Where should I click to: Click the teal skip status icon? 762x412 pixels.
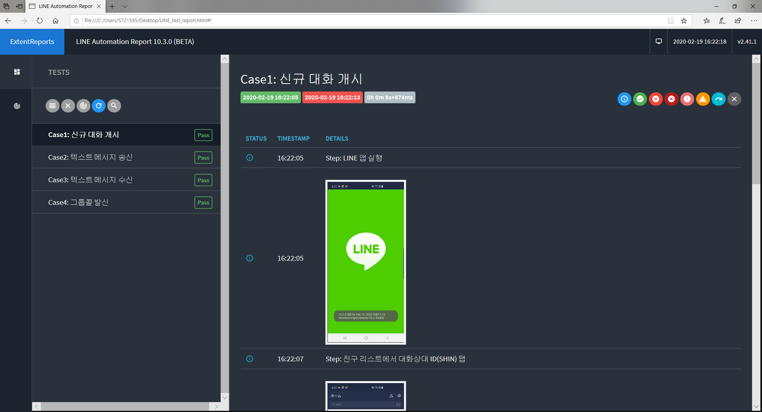pyautogui.click(x=718, y=99)
